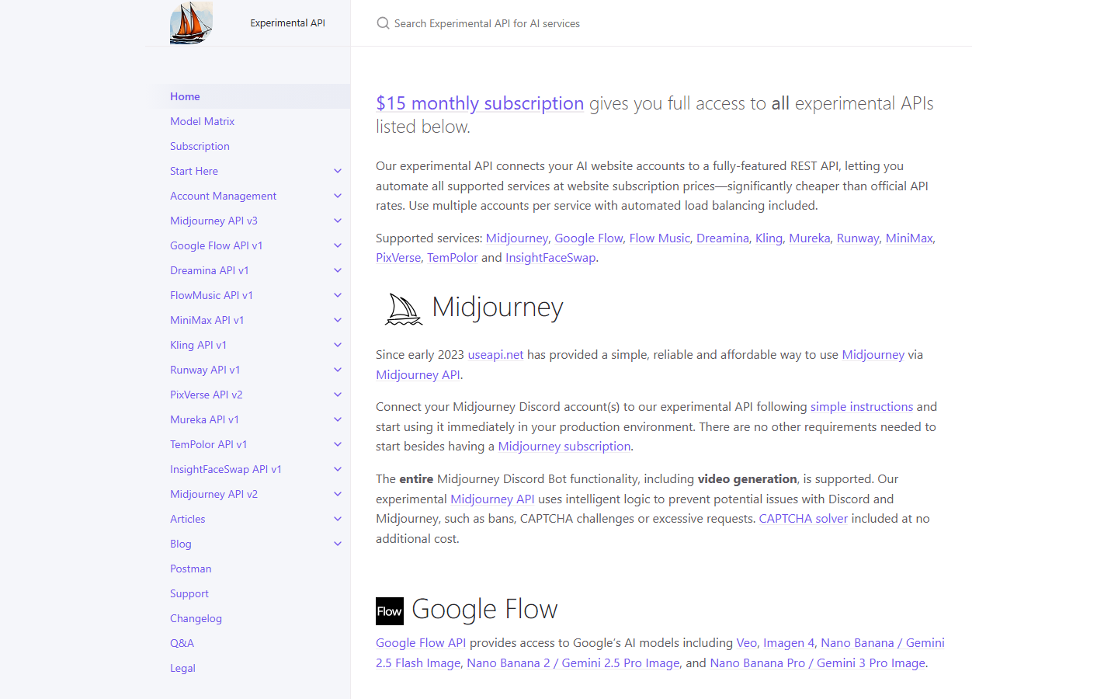Image resolution: width=1118 pixels, height=699 pixels.
Task: Open Mureka in Supported services list
Action: (810, 238)
